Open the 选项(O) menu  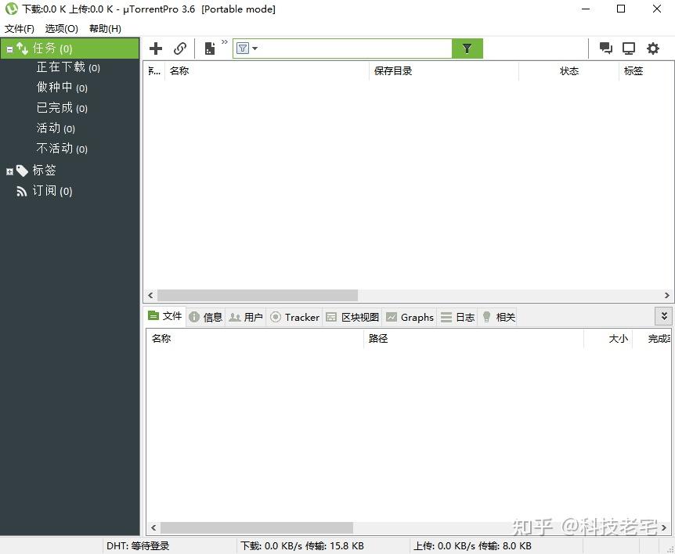click(x=61, y=27)
